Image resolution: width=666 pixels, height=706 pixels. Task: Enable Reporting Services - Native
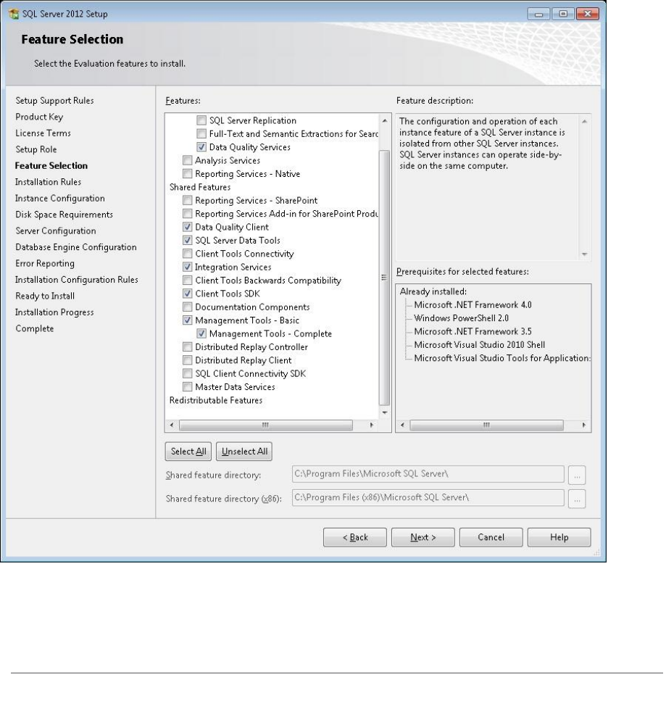187,174
